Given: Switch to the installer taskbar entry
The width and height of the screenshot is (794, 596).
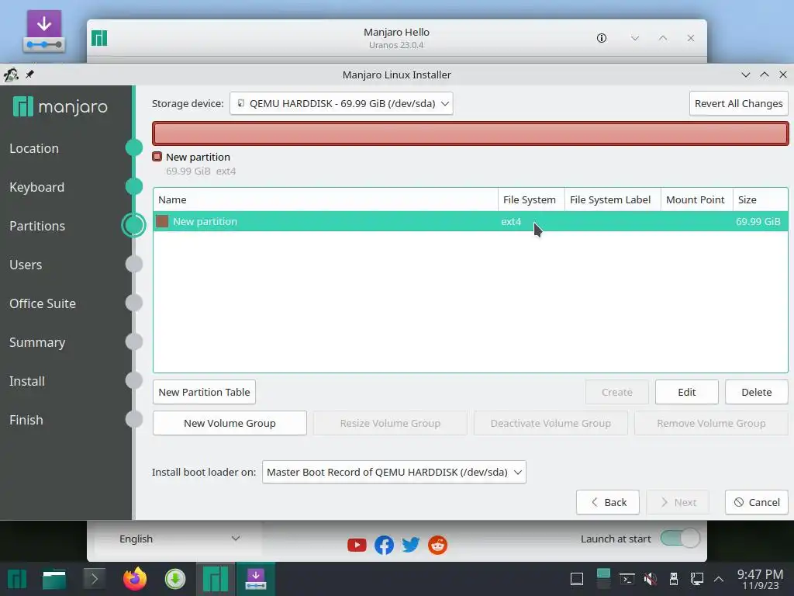Looking at the screenshot, I should (x=256, y=579).
